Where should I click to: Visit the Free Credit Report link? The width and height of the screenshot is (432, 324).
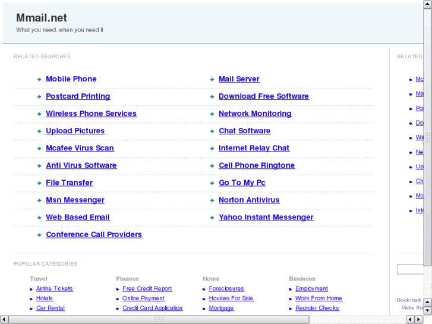(x=147, y=289)
